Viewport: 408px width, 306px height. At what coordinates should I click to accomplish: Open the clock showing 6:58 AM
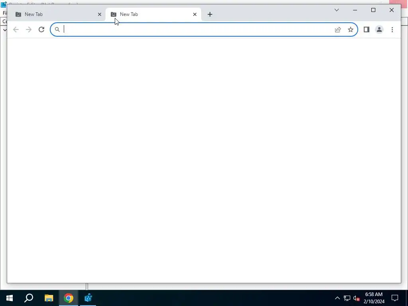pyautogui.click(x=374, y=298)
